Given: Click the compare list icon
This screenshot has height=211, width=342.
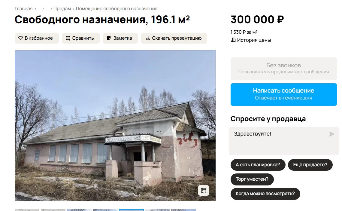Looking at the screenshot, I should point(68,38).
